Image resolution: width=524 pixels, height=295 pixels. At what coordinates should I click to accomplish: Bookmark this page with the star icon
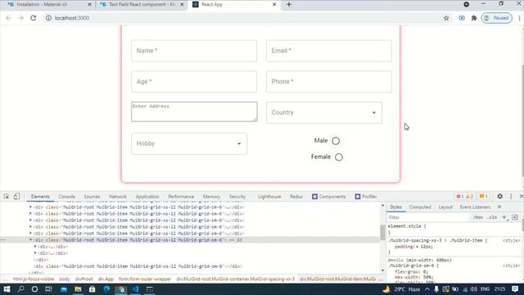click(x=446, y=18)
